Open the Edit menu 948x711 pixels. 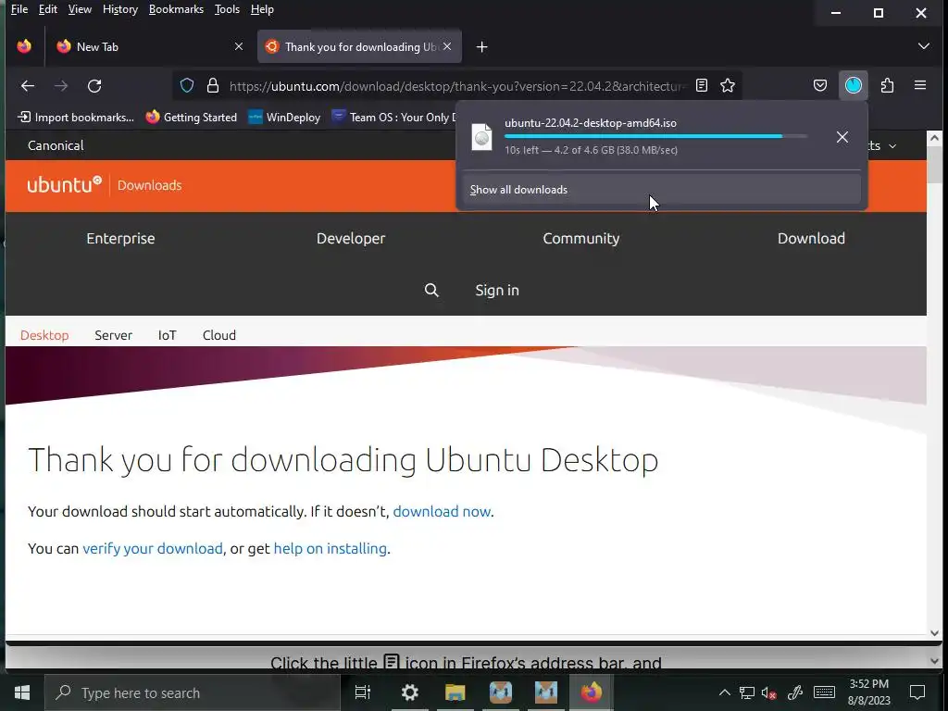point(48,9)
